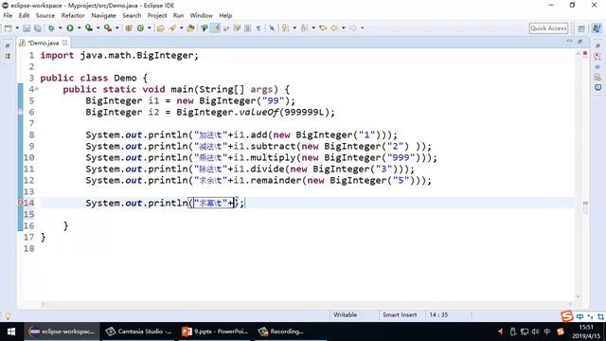Switch to Camtasia Studio in taskbar
This screenshot has height=341, width=606.
[139, 332]
